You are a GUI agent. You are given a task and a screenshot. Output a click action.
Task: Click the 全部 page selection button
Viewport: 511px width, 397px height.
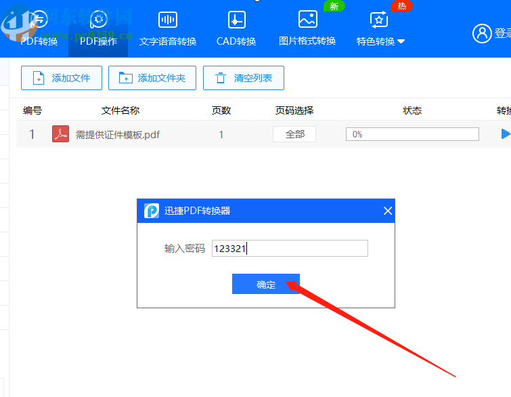[294, 134]
